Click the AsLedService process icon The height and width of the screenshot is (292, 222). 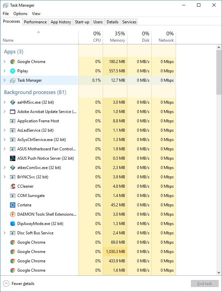(x=12, y=130)
